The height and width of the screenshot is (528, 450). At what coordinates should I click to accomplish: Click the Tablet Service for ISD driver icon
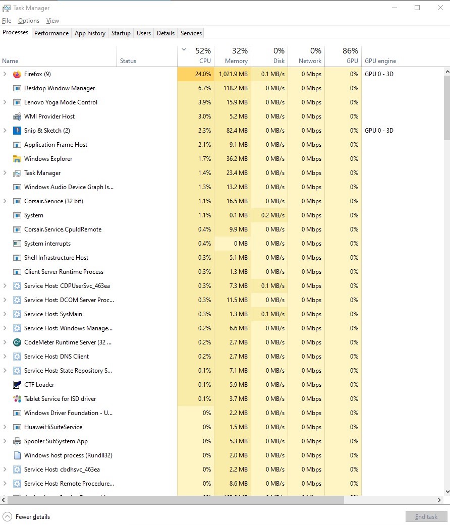(17, 399)
